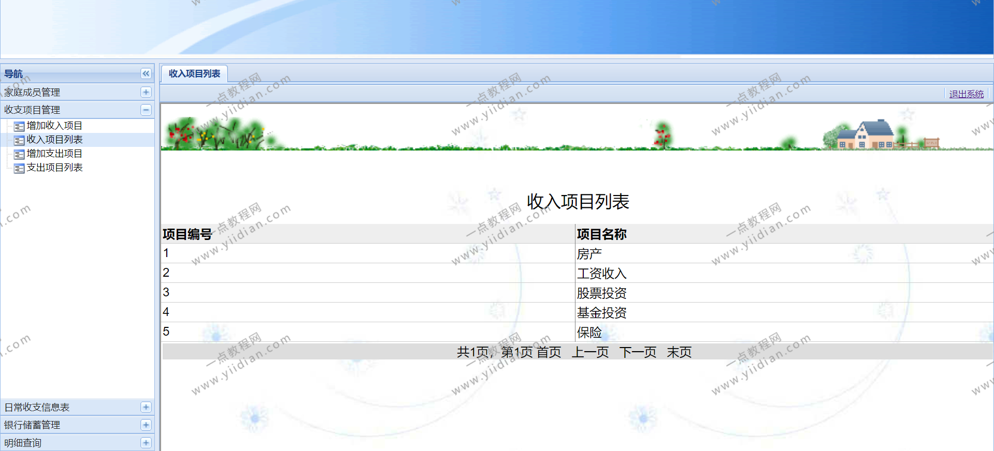Click the 共1页, 第1页 page info text
The image size is (994, 451).
tap(495, 352)
